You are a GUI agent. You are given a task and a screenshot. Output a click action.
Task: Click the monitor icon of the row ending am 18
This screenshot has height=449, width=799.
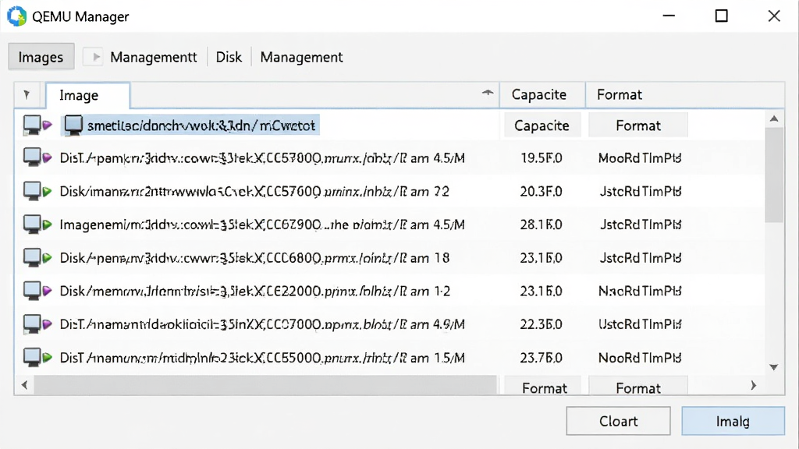click(x=31, y=258)
